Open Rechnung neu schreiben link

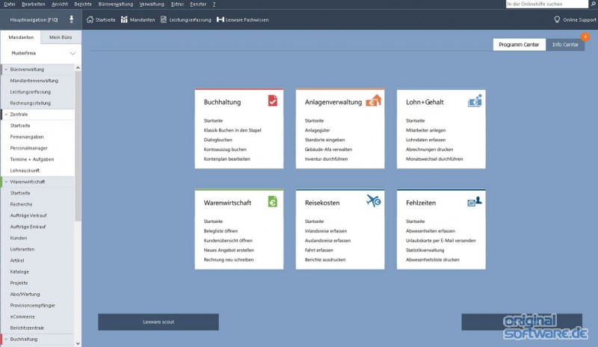229,260
